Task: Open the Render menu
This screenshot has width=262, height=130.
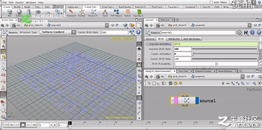Action: 19,3
